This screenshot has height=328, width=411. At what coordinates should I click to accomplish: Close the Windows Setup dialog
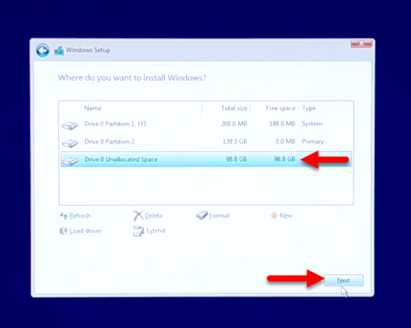point(361,44)
